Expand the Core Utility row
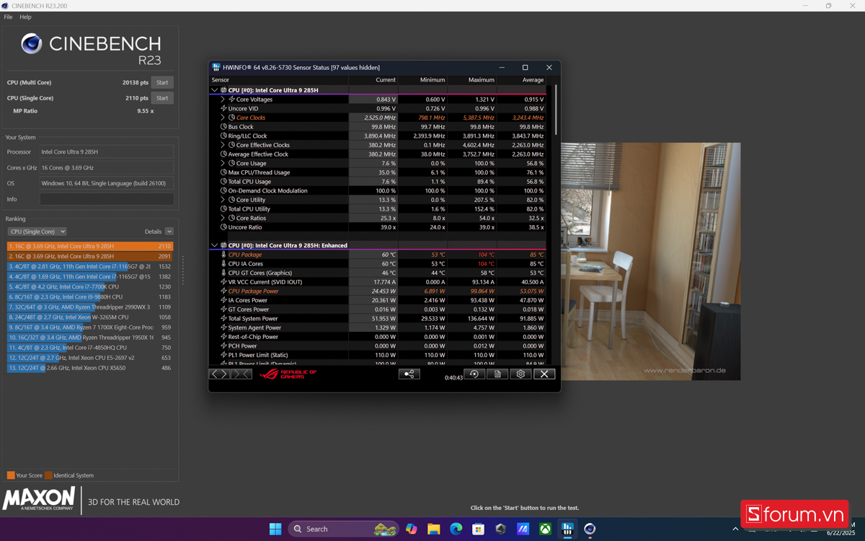865x541 pixels. point(223,200)
